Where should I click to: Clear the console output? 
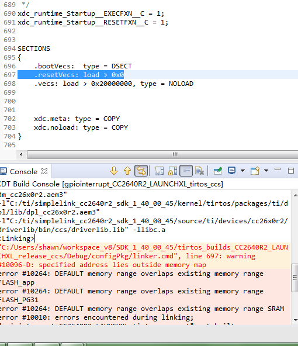(199, 171)
